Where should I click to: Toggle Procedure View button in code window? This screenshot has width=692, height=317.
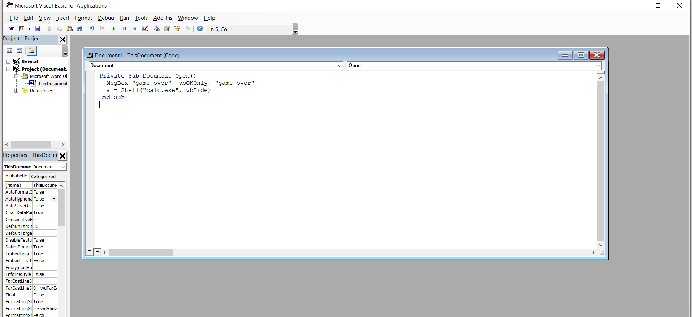[90, 252]
